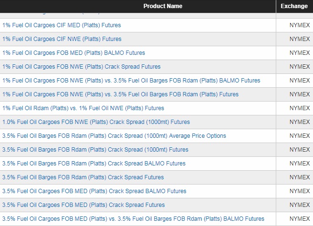The width and height of the screenshot is (313, 226).
Task: Open 3.5% Barges Rdam Crack Spread (1000mt) Futures
Action: (x=95, y=150)
